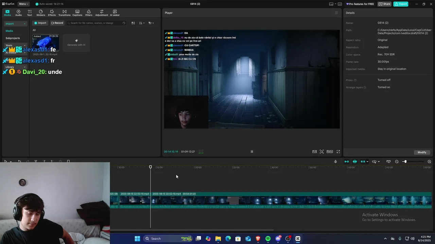Toggle clip linkage on timeline

click(363, 162)
